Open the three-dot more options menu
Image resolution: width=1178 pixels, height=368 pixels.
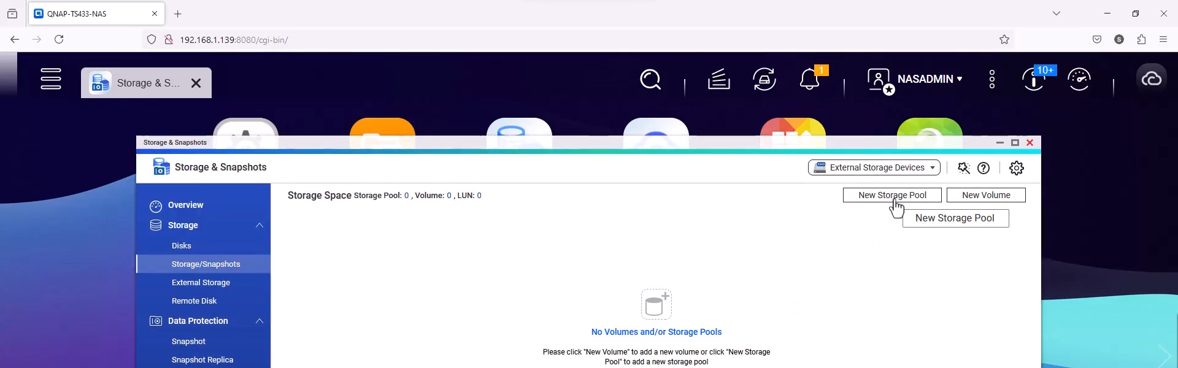pos(992,79)
